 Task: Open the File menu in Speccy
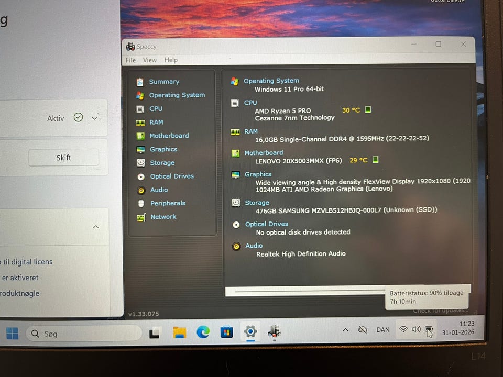(x=130, y=60)
